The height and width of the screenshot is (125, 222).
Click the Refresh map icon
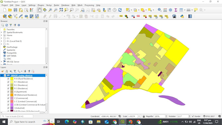[120, 10]
